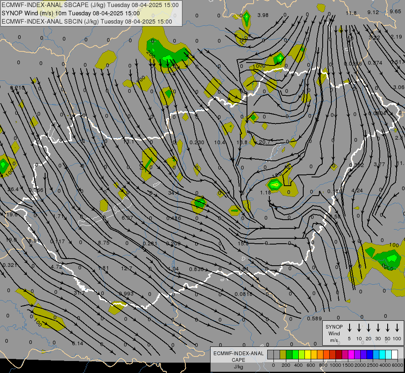This screenshot has width=405, height=373.
Task: Click the 2500 tick label in CAPE scale
Action: pyautogui.click(x=373, y=365)
